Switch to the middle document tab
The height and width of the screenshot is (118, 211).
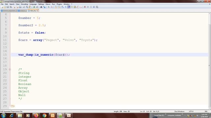(22, 10)
